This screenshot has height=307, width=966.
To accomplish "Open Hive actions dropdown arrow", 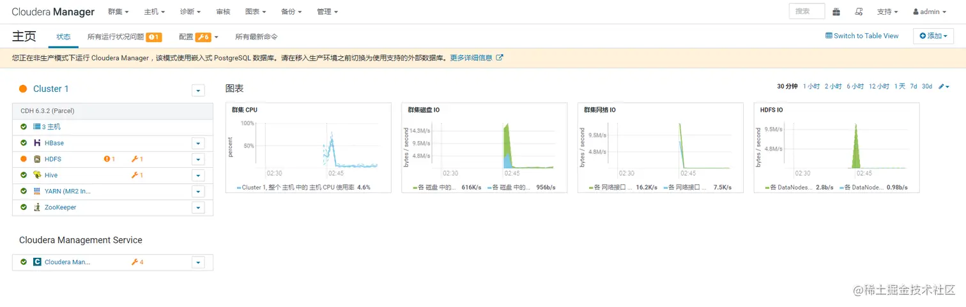I will coord(198,176).
